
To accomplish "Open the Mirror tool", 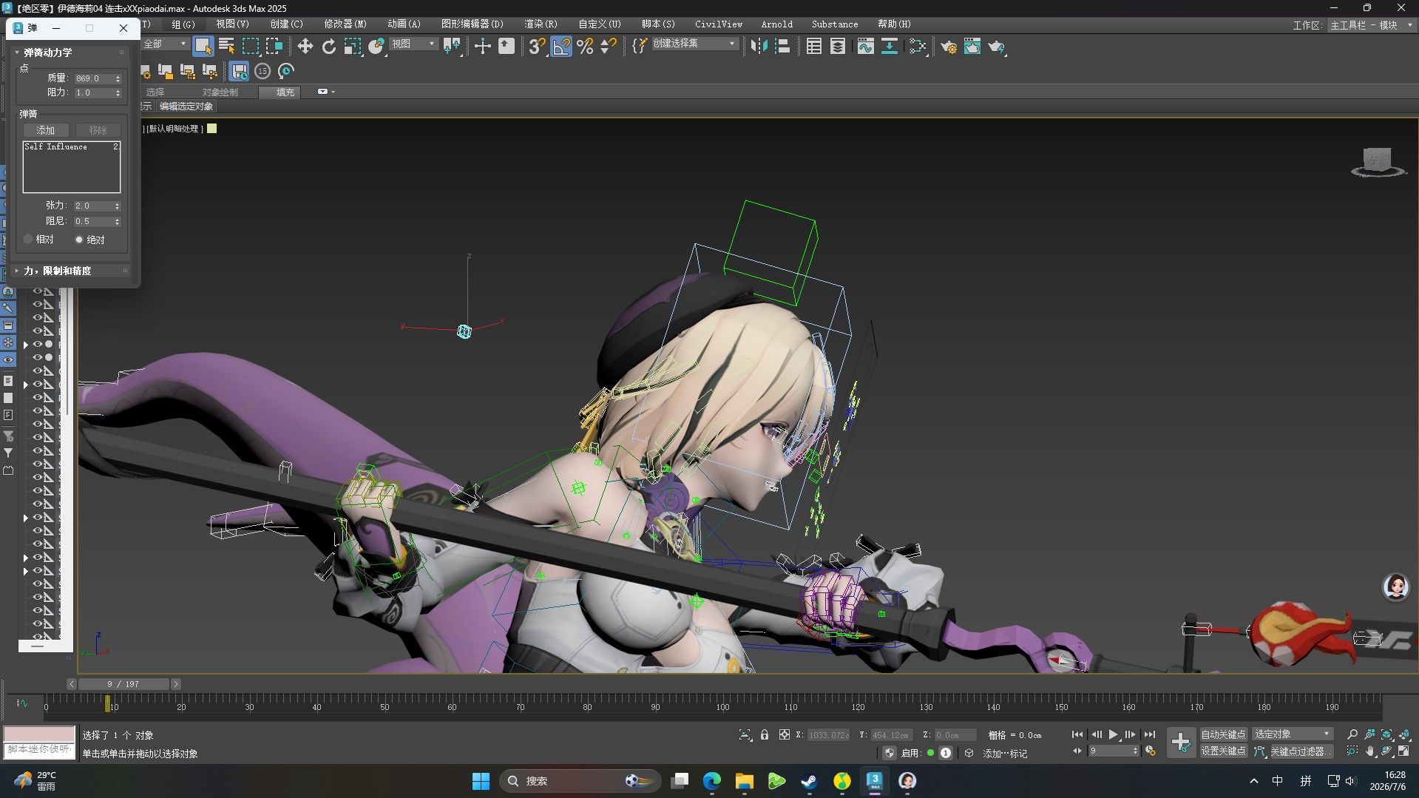I will pos(759,47).
